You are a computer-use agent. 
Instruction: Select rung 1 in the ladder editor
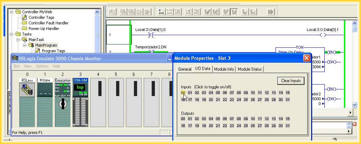click(x=118, y=35)
